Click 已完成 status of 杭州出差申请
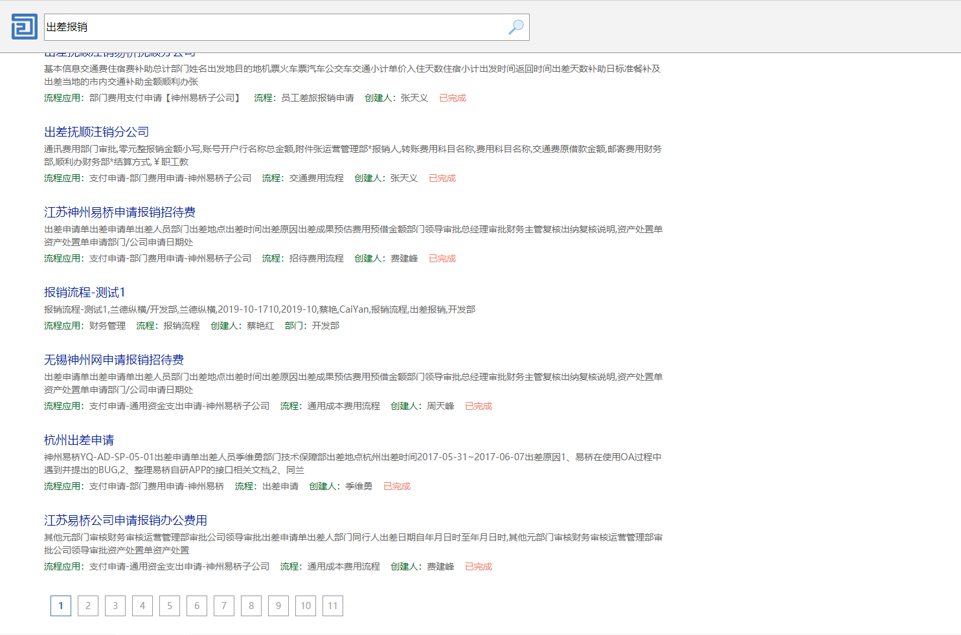 point(397,486)
